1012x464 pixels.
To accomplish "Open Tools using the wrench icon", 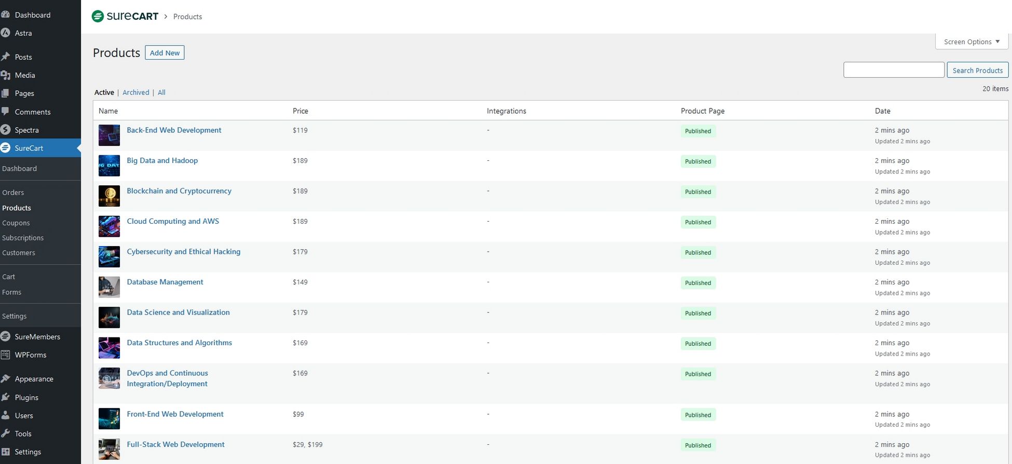I will 6,433.
